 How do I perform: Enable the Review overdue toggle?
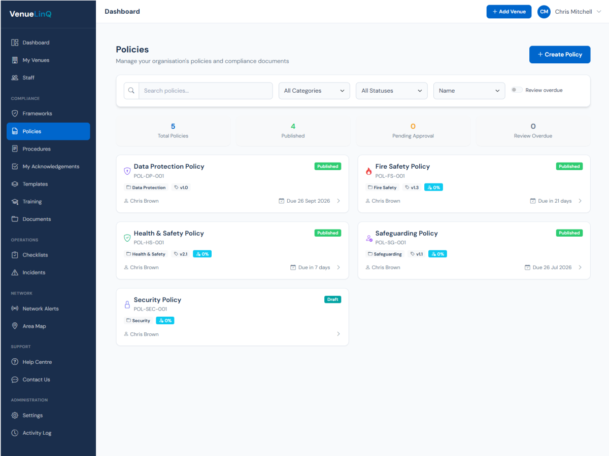click(x=517, y=89)
